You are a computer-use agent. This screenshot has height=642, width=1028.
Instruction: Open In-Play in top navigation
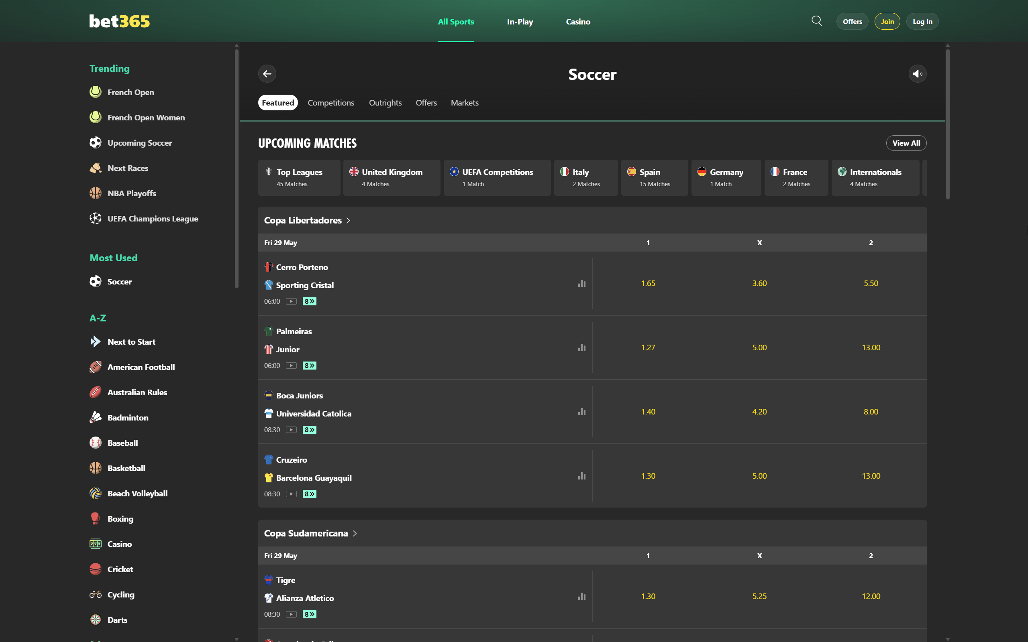point(520,22)
